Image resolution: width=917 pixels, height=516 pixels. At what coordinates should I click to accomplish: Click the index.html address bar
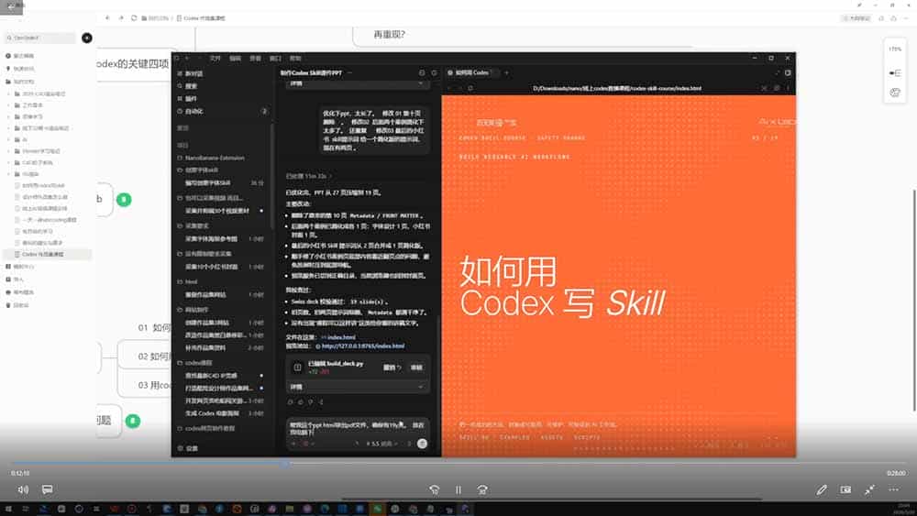(617, 88)
